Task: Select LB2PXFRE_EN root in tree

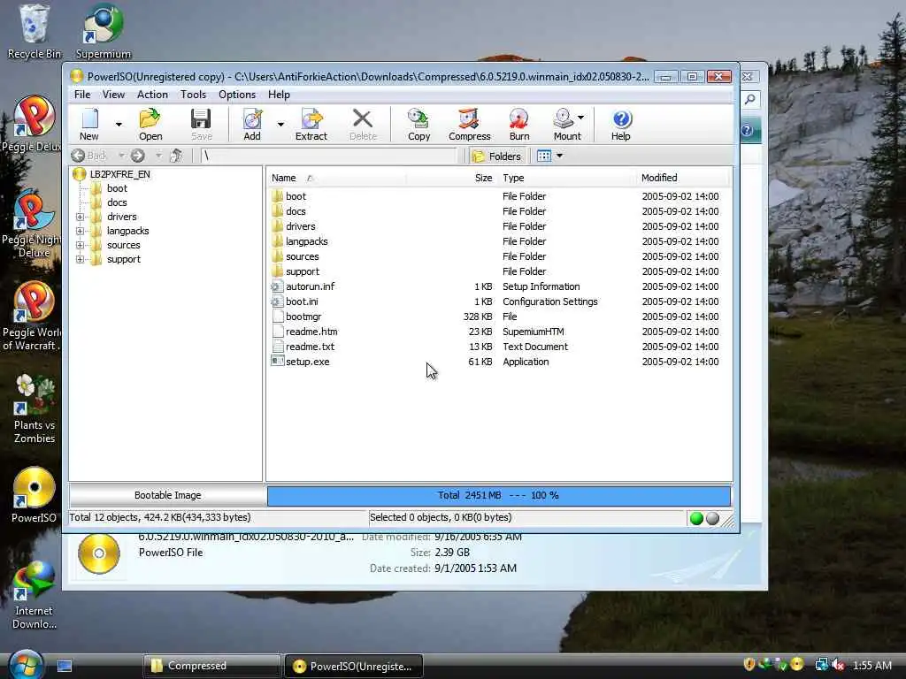Action: coord(119,174)
